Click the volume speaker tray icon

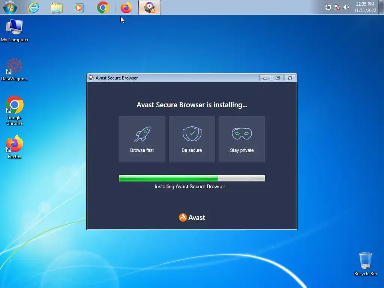[x=346, y=7]
